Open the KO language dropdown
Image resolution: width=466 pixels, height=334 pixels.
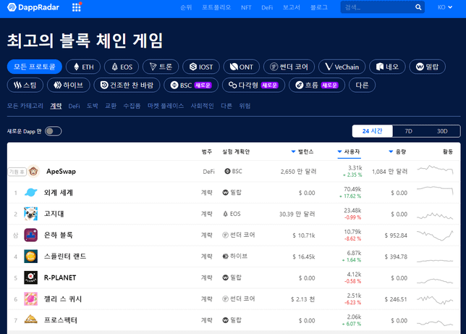444,7
